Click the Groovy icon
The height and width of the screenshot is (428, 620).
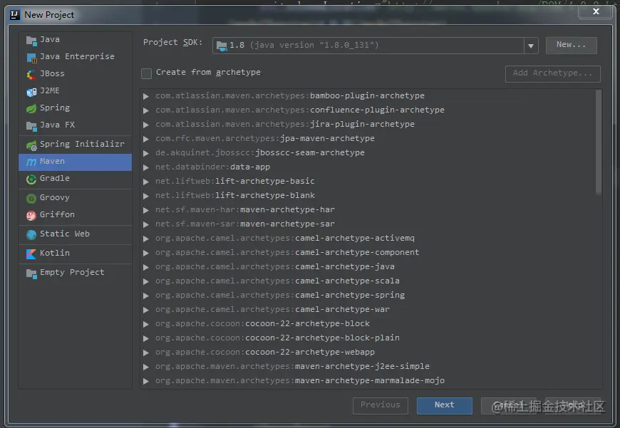tap(31, 199)
